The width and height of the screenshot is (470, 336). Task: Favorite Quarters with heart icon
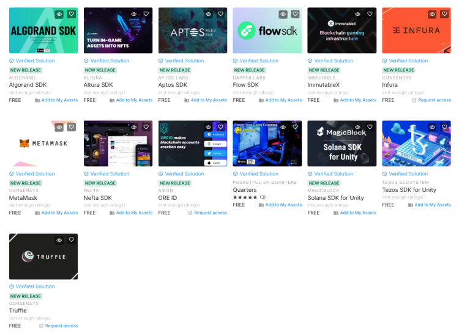295,127
